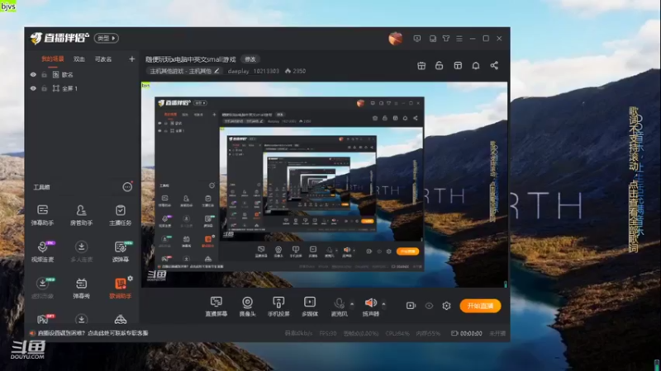
Task: Open the notification bell icon
Action: coord(476,66)
